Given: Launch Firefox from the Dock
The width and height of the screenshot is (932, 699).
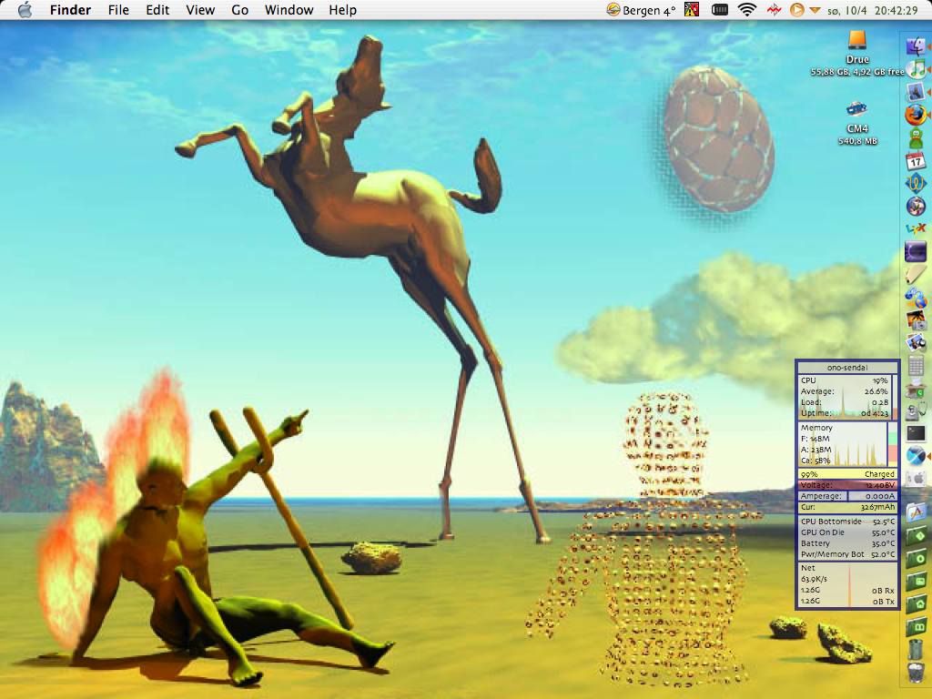Looking at the screenshot, I should click(x=916, y=115).
